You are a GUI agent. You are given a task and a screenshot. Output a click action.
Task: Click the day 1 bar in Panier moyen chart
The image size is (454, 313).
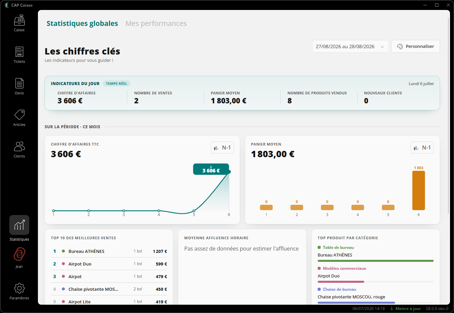(x=266, y=207)
